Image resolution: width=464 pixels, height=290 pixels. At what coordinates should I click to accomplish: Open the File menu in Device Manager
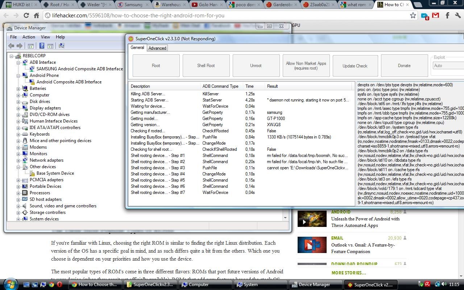click(x=13, y=37)
